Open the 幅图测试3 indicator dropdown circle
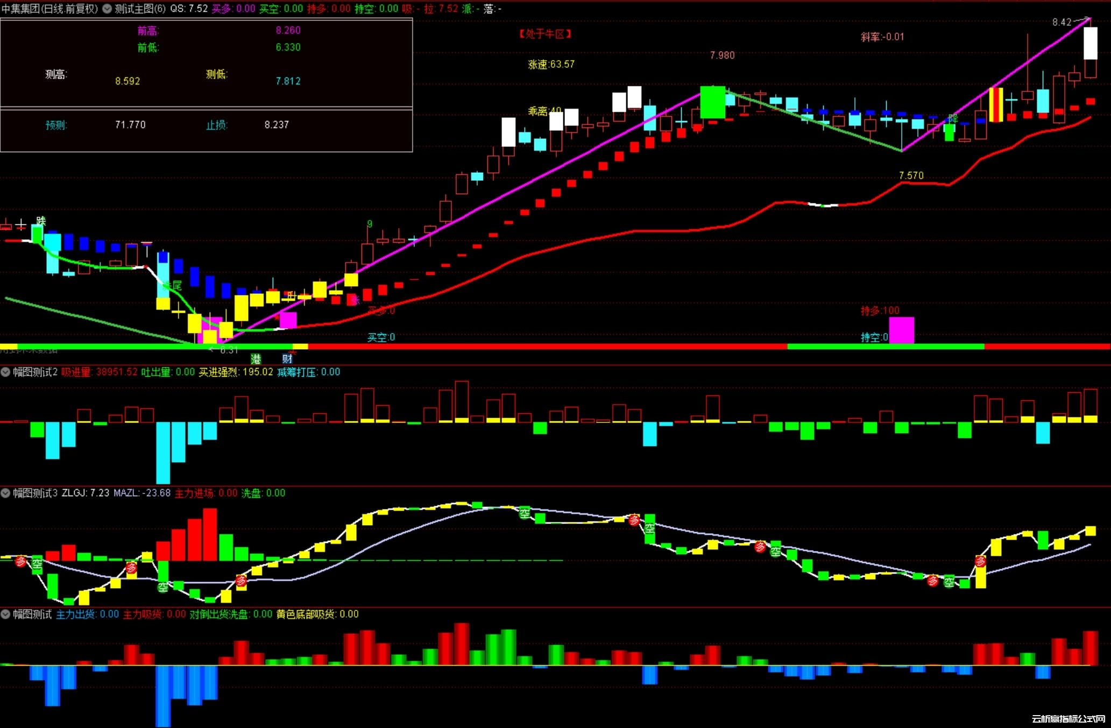Image resolution: width=1111 pixels, height=728 pixels. tap(5, 493)
